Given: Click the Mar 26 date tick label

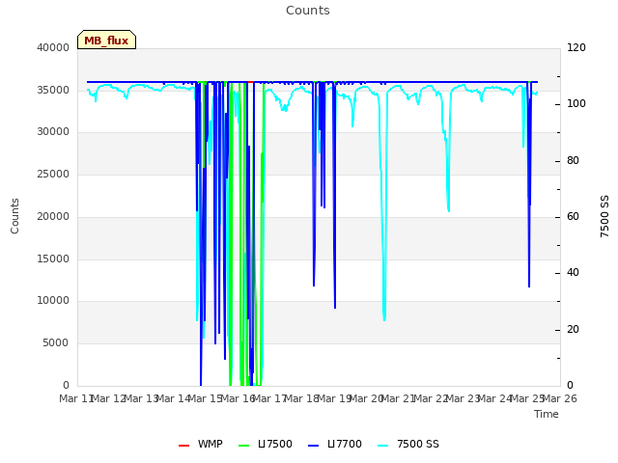Looking at the screenshot, I should [560, 398].
